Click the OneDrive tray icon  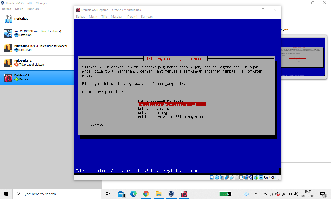coord(277,194)
